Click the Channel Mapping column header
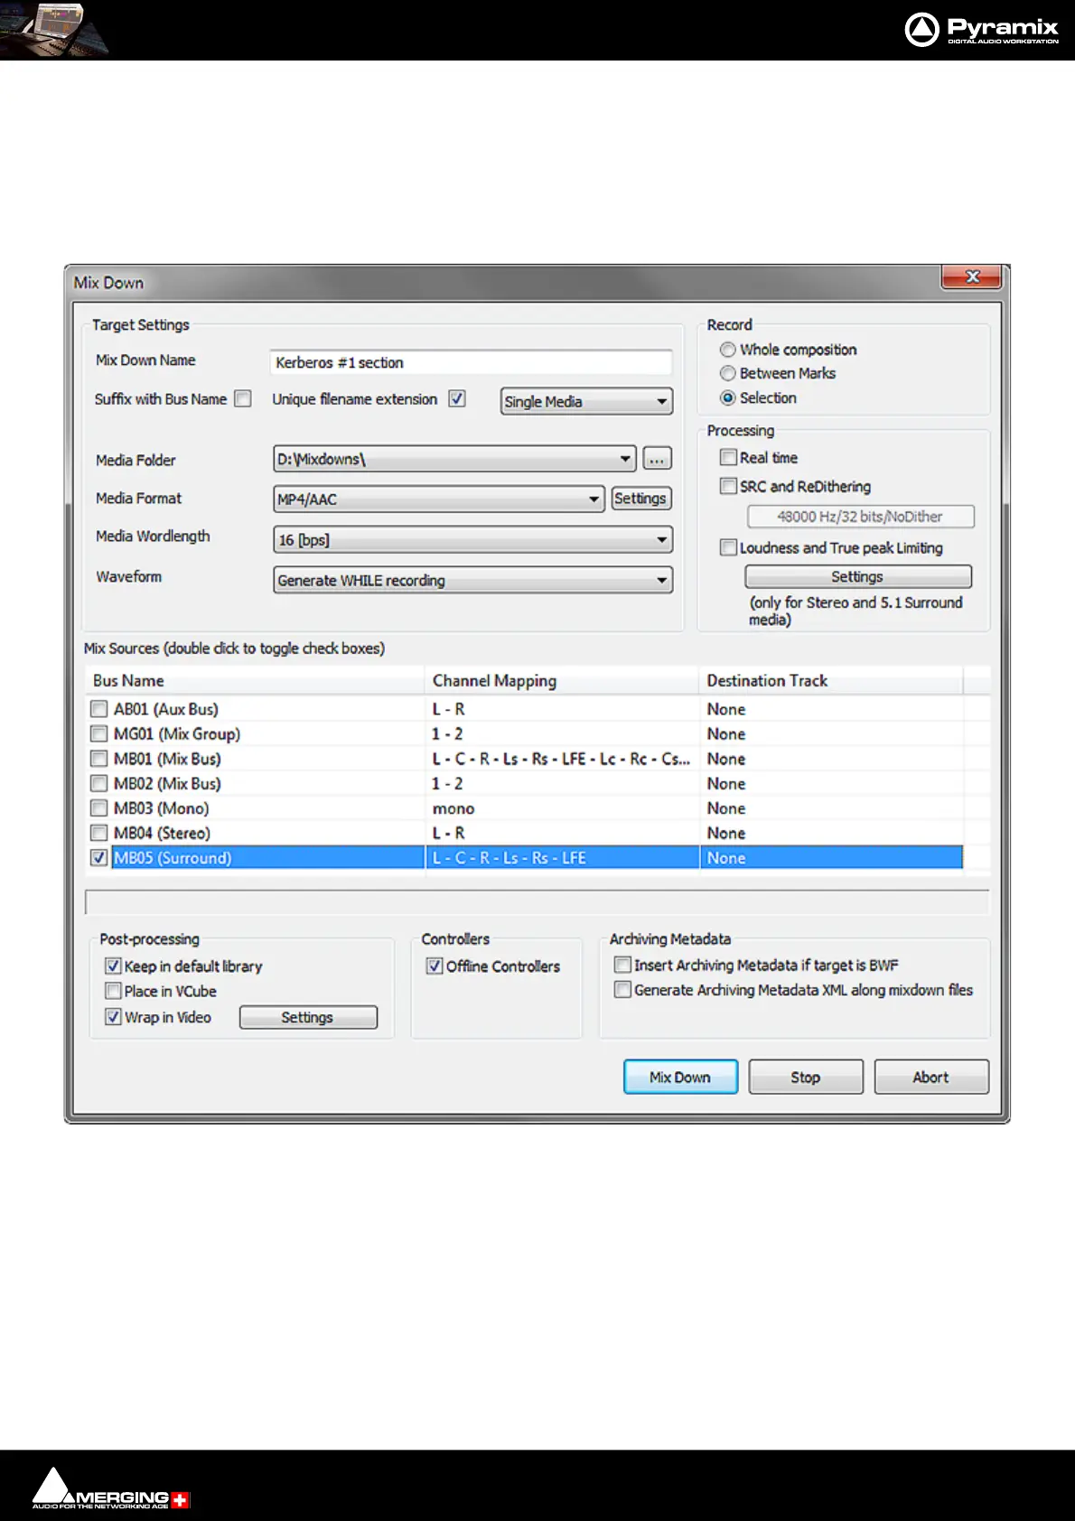Viewport: 1075px width, 1521px height. (562, 680)
